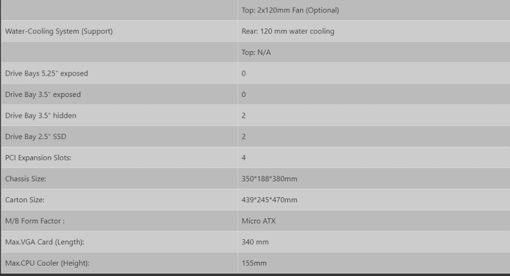Click the "Micro ATX" value
The height and width of the screenshot is (276, 510).
(x=259, y=221)
